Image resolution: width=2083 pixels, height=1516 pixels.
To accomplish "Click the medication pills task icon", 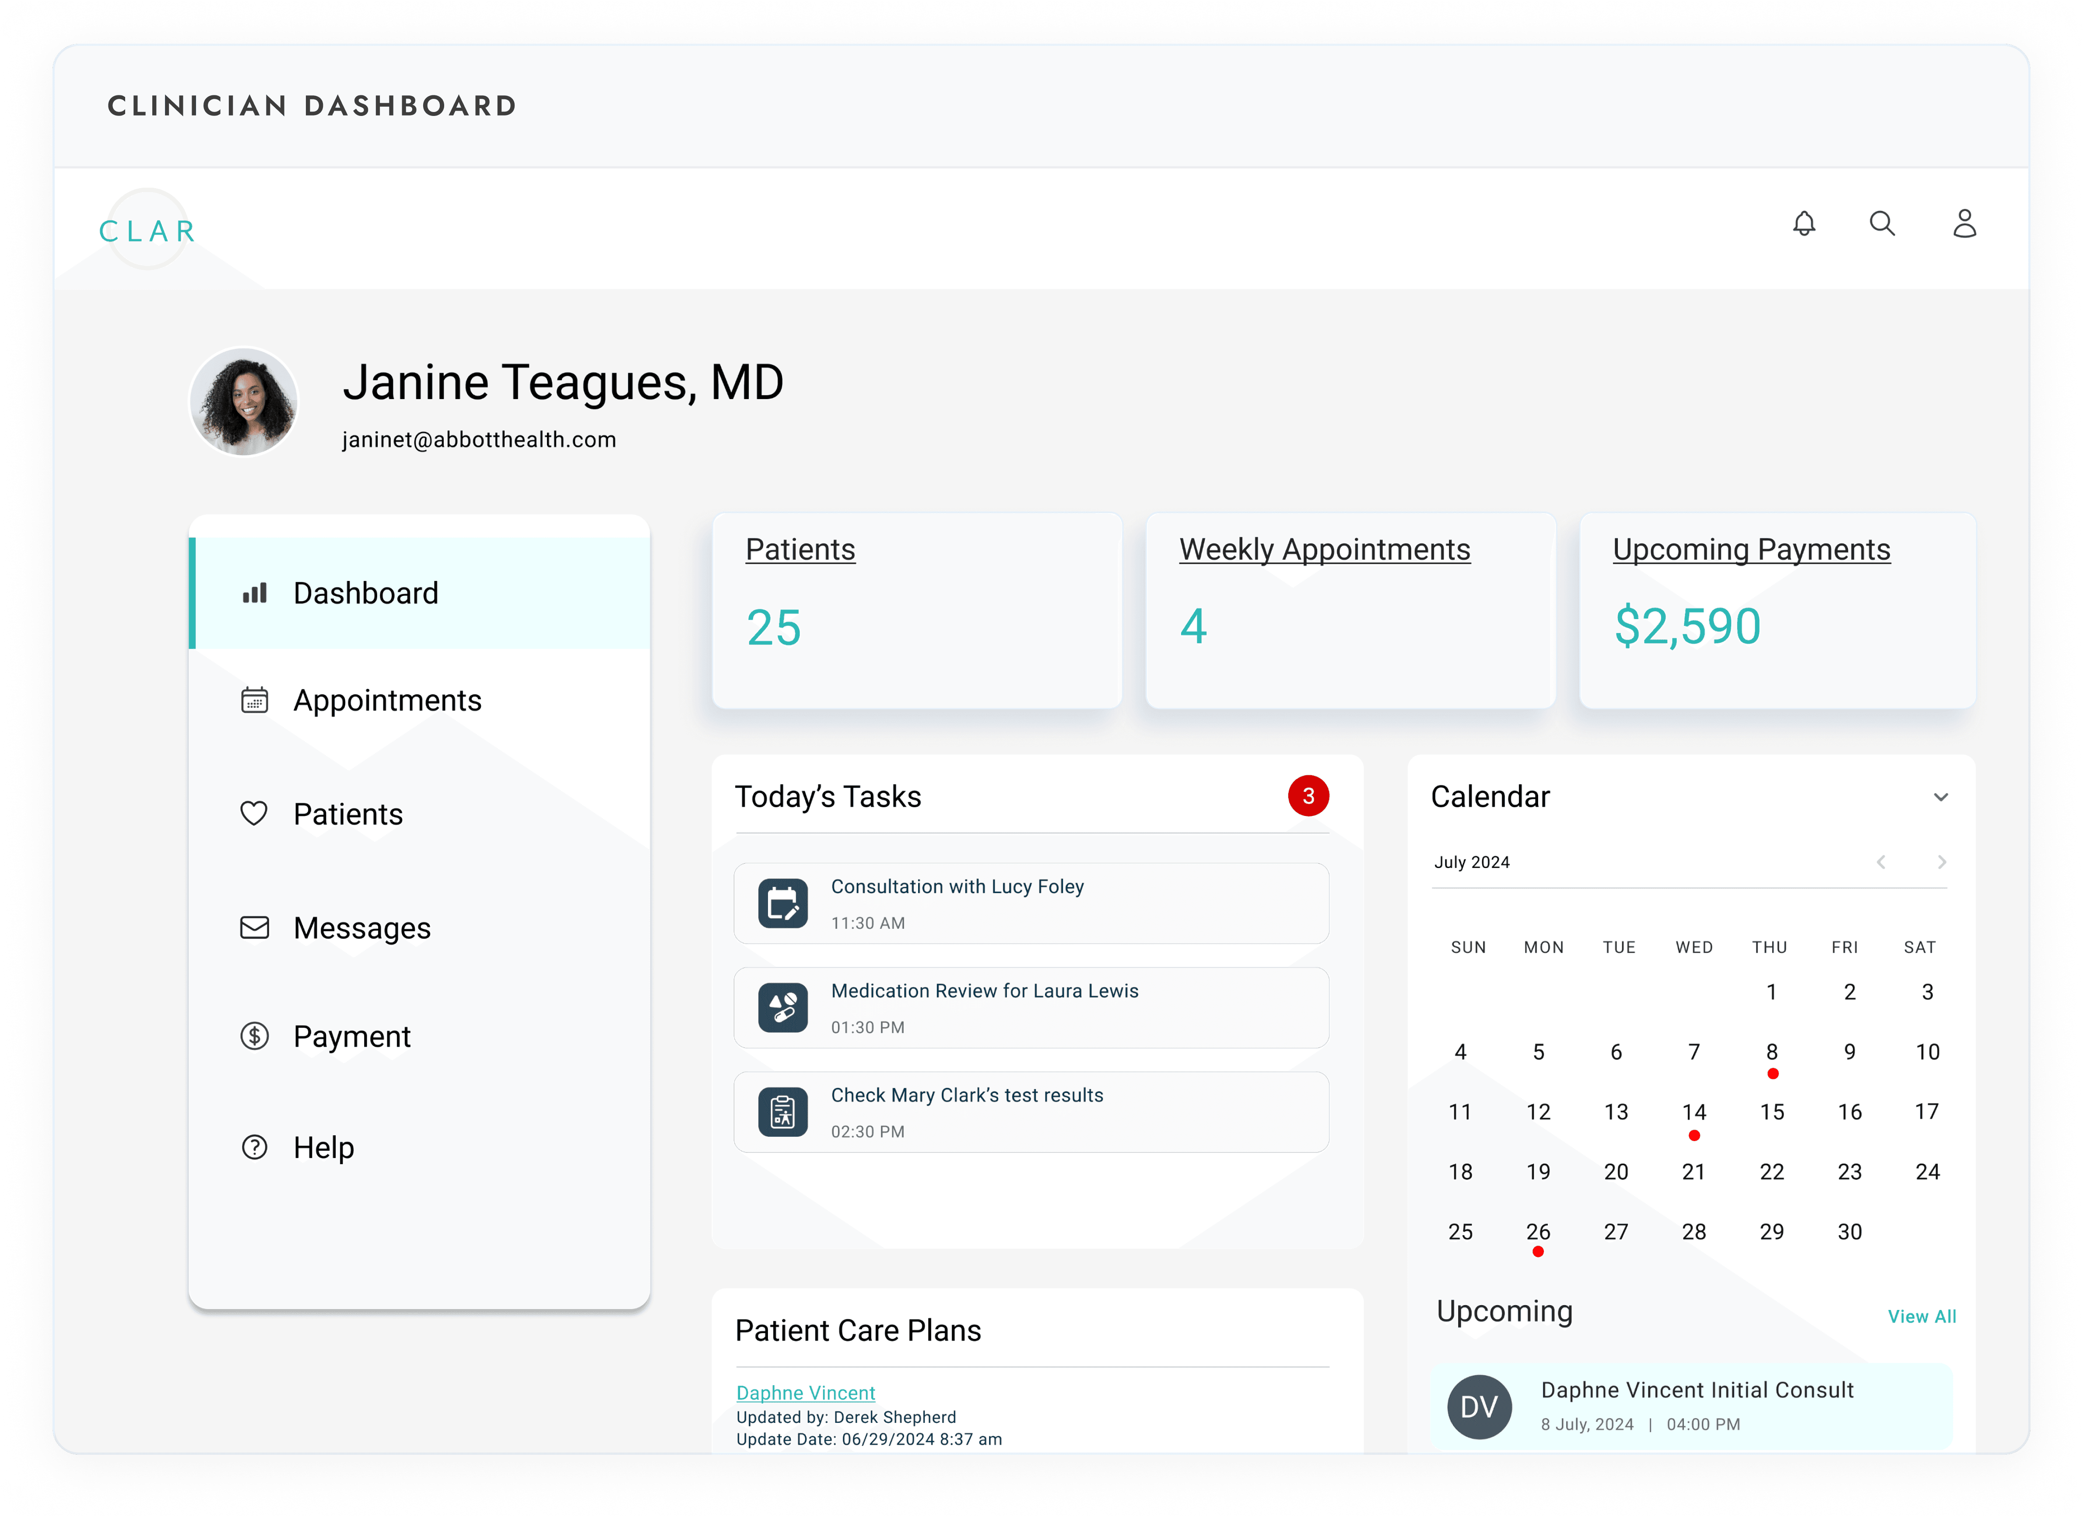I will (782, 1007).
